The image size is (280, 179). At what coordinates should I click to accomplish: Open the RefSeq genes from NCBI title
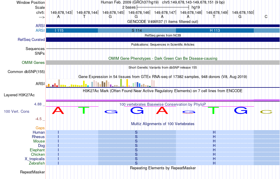[x=163, y=35]
